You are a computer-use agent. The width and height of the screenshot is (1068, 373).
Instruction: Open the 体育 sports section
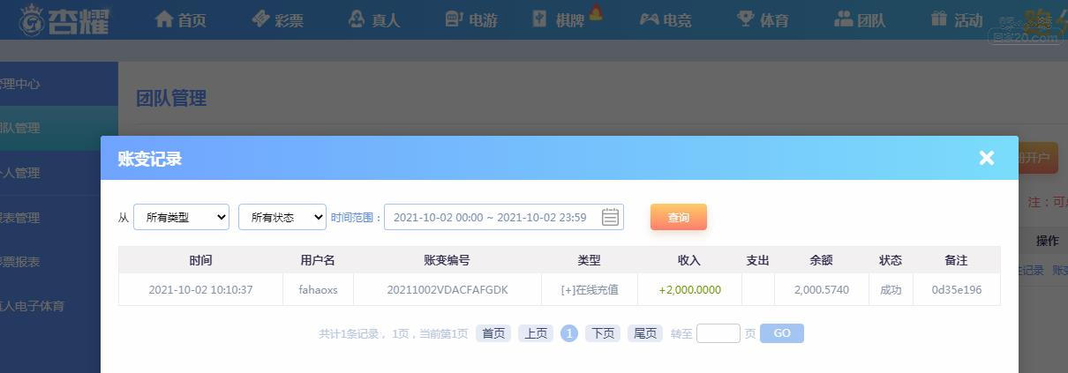click(x=763, y=19)
